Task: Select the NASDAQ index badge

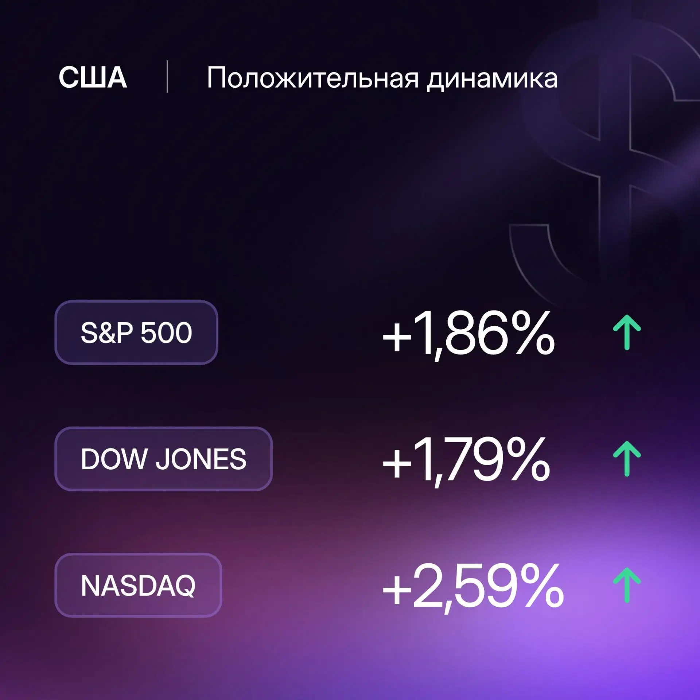Action: 138,585
